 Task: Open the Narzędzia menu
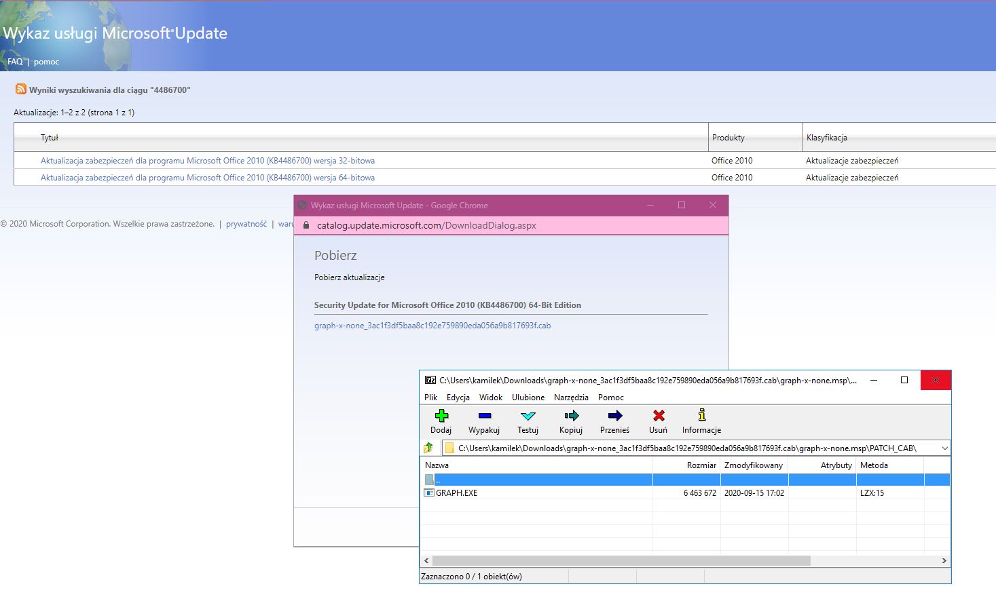[x=571, y=398]
